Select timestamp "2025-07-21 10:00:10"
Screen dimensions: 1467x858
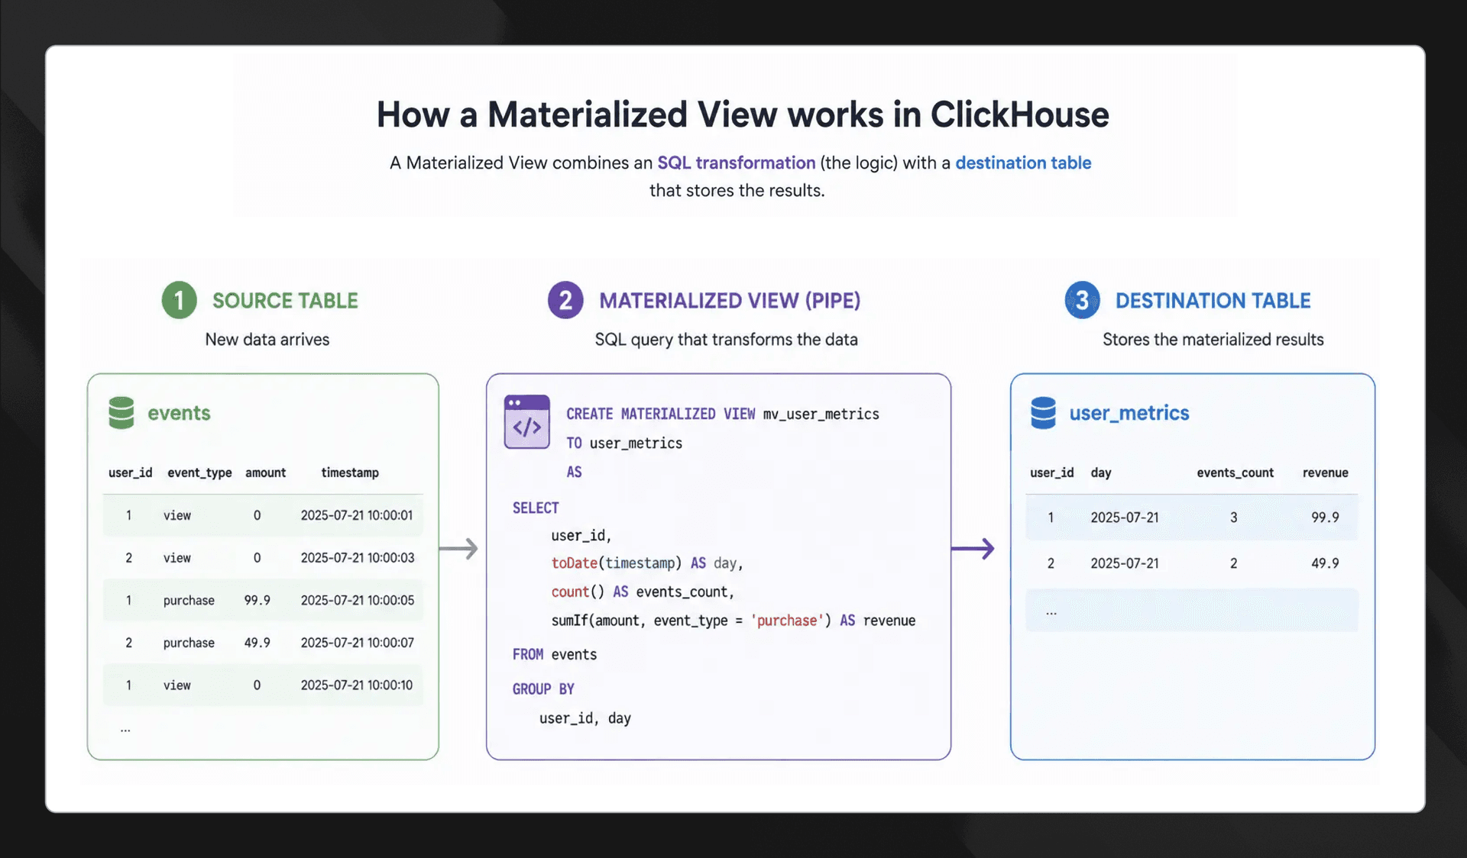(357, 685)
